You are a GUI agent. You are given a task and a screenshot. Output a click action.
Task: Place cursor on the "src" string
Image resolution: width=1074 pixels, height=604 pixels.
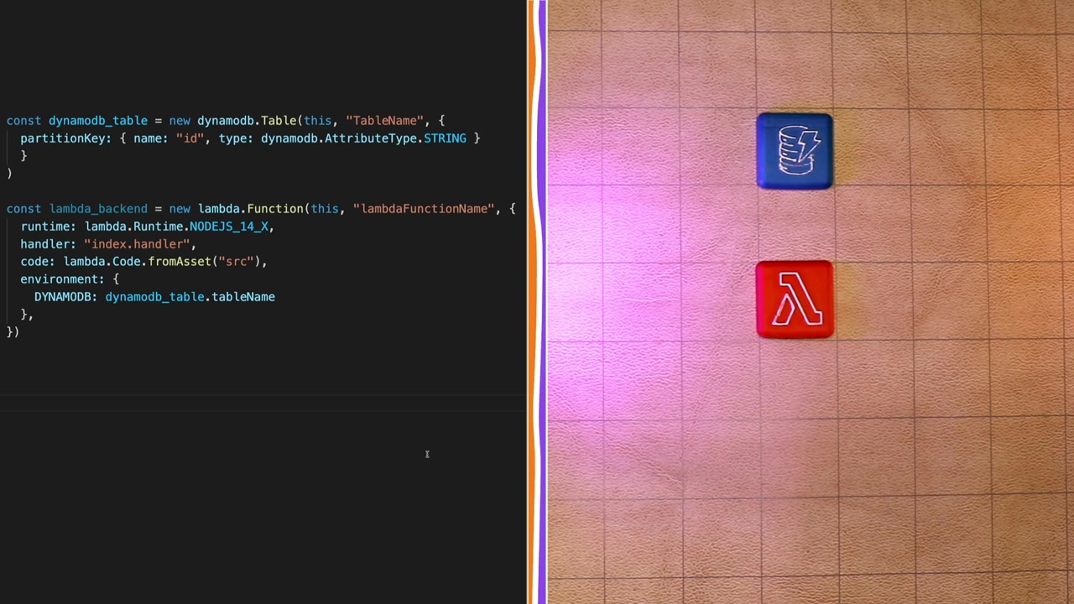pyautogui.click(x=236, y=262)
